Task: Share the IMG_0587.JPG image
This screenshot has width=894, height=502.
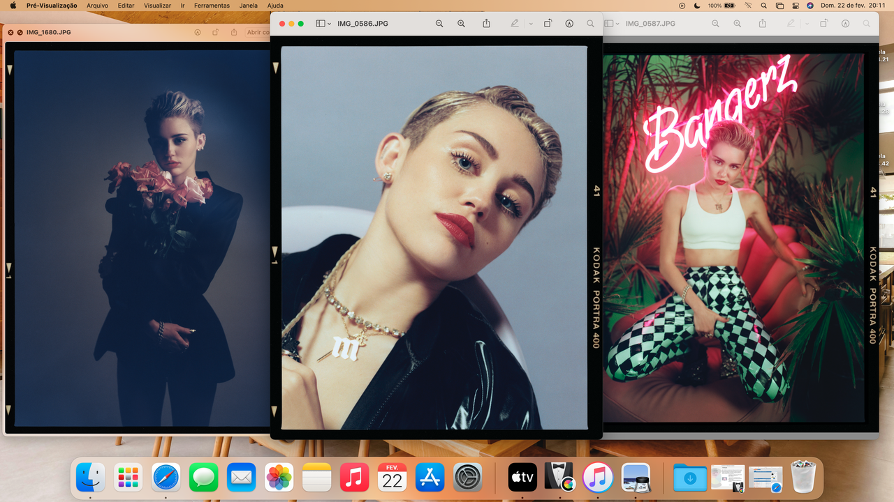Action: 762,24
